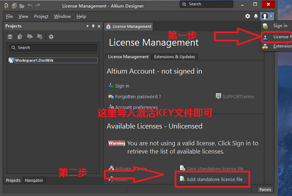The width and height of the screenshot is (292, 196).
Task: Click the fourth Projects toolbar folder icon
Action: click(x=40, y=36)
